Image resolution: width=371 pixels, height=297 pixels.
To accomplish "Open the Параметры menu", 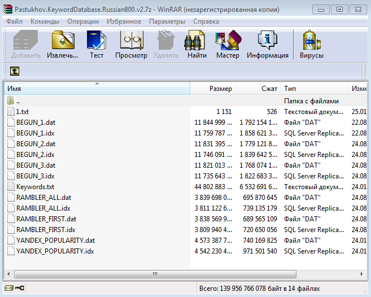I will pyautogui.click(x=167, y=21).
